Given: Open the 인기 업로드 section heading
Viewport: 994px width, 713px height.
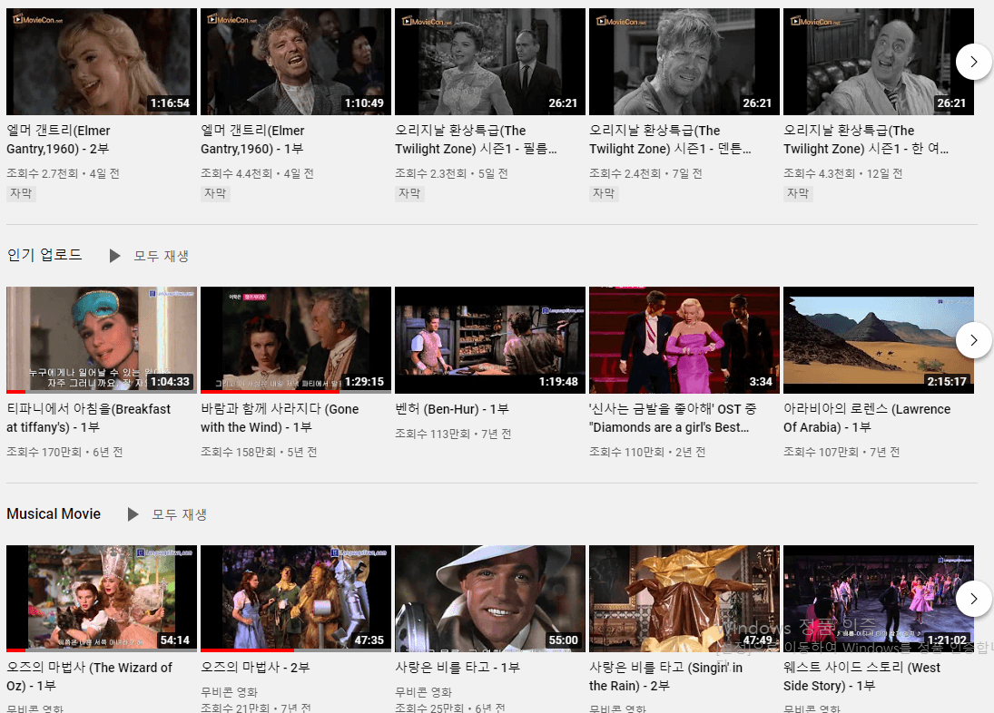Looking at the screenshot, I should click(44, 255).
